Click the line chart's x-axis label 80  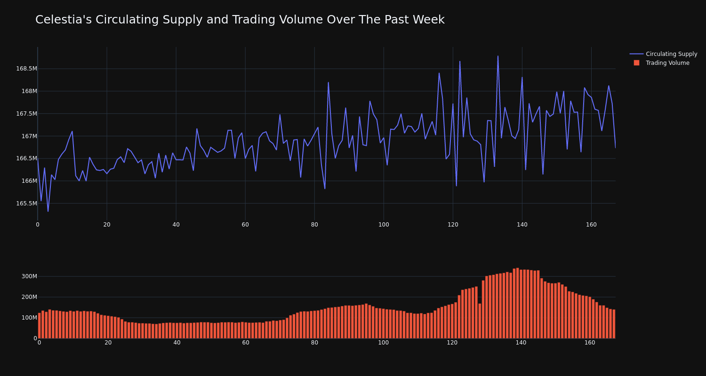click(314, 225)
